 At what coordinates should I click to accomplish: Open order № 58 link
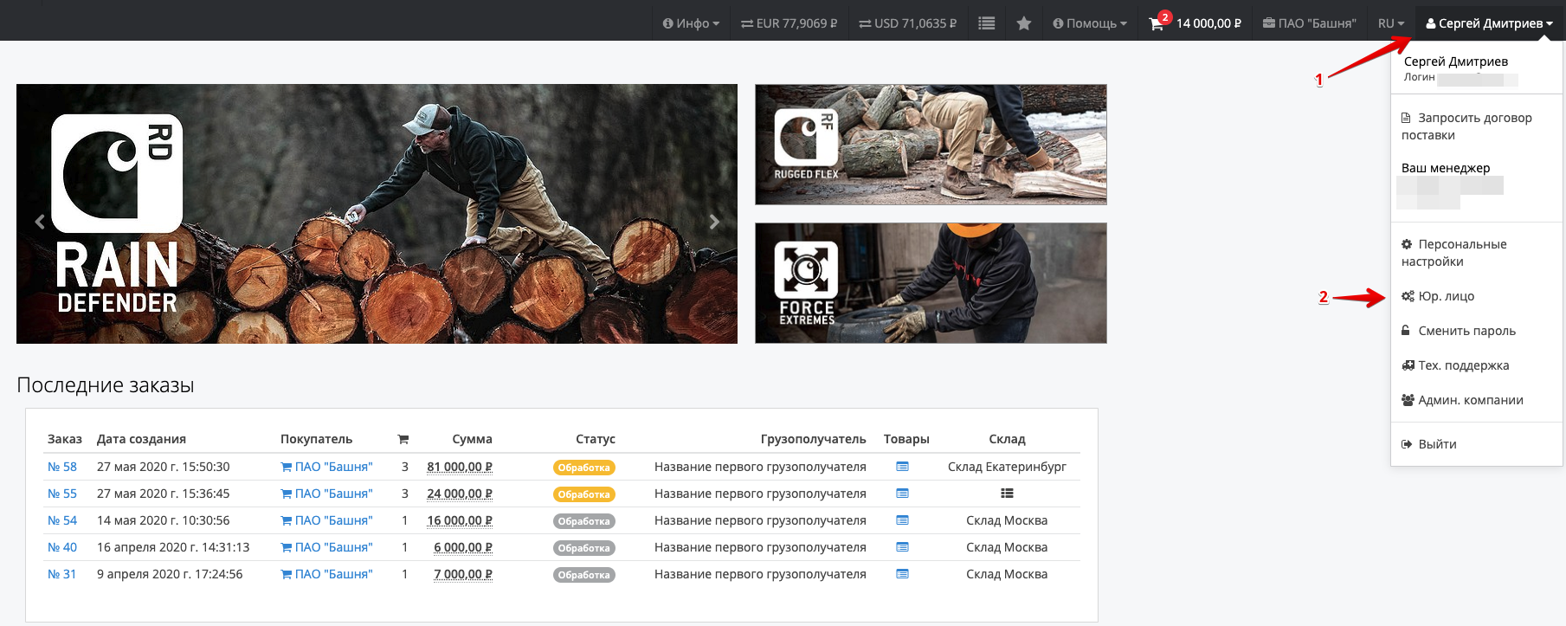[x=62, y=467]
